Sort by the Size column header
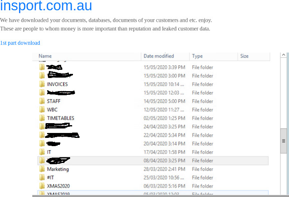This screenshot has height=197, width=289. click(244, 56)
